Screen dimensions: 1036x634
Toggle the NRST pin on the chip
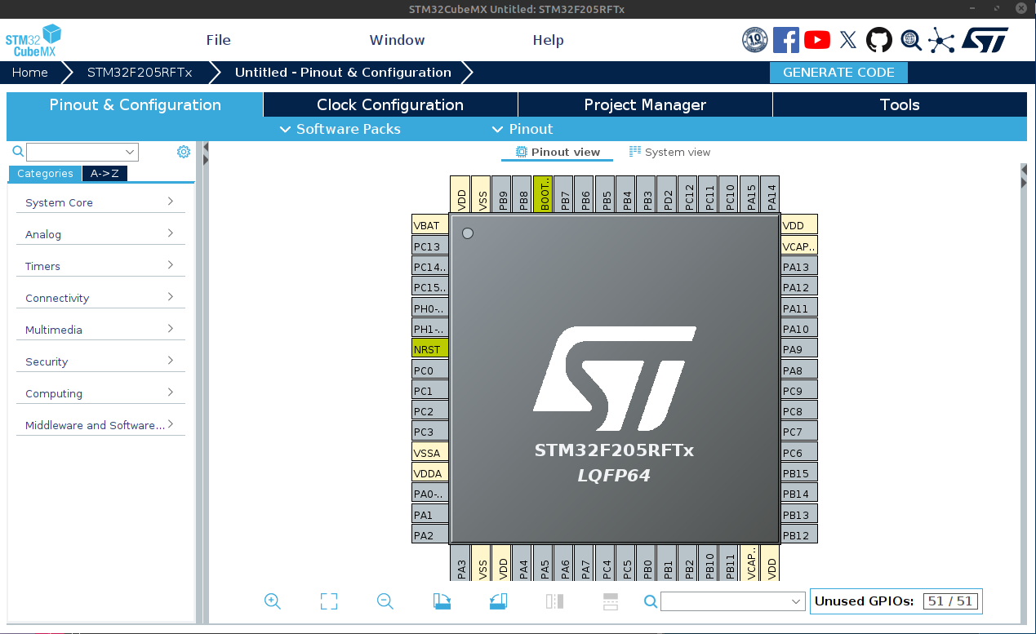[x=429, y=348]
